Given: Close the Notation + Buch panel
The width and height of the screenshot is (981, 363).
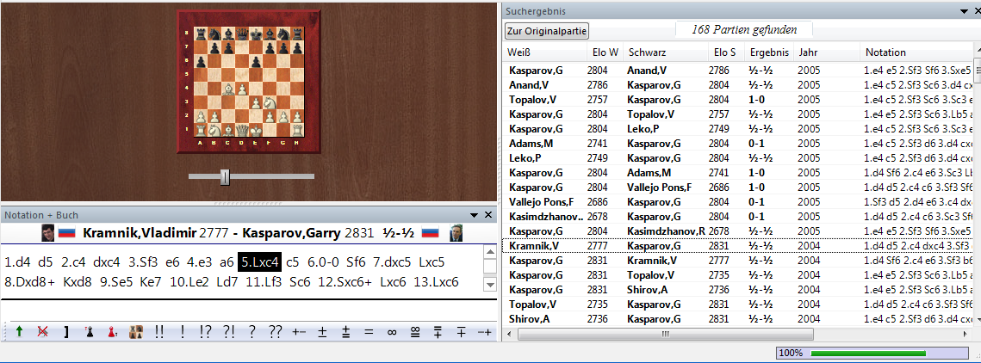Looking at the screenshot, I should click(x=488, y=214).
